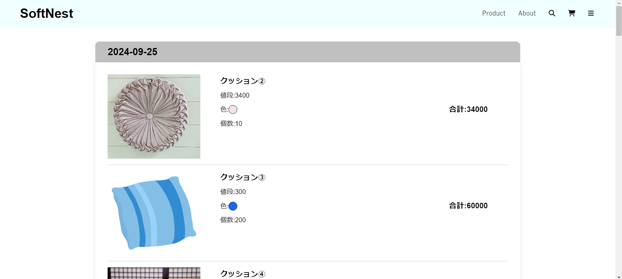Image resolution: width=622 pixels, height=279 pixels.
Task: Go to the Product page
Action: [494, 13]
